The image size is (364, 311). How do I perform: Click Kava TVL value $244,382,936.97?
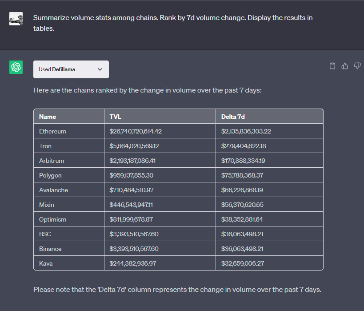pyautogui.click(x=133, y=263)
